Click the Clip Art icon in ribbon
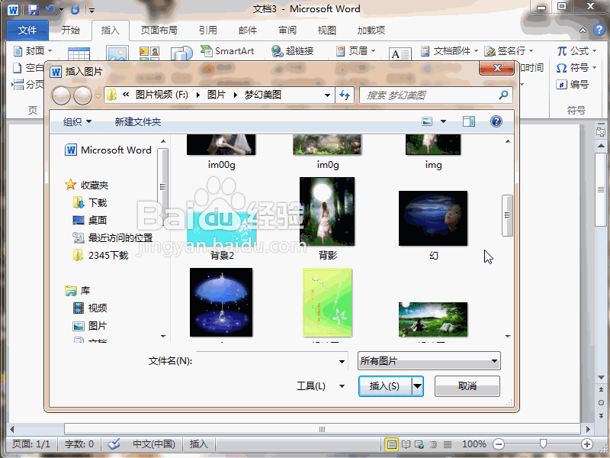610x458 pixels. point(149,53)
